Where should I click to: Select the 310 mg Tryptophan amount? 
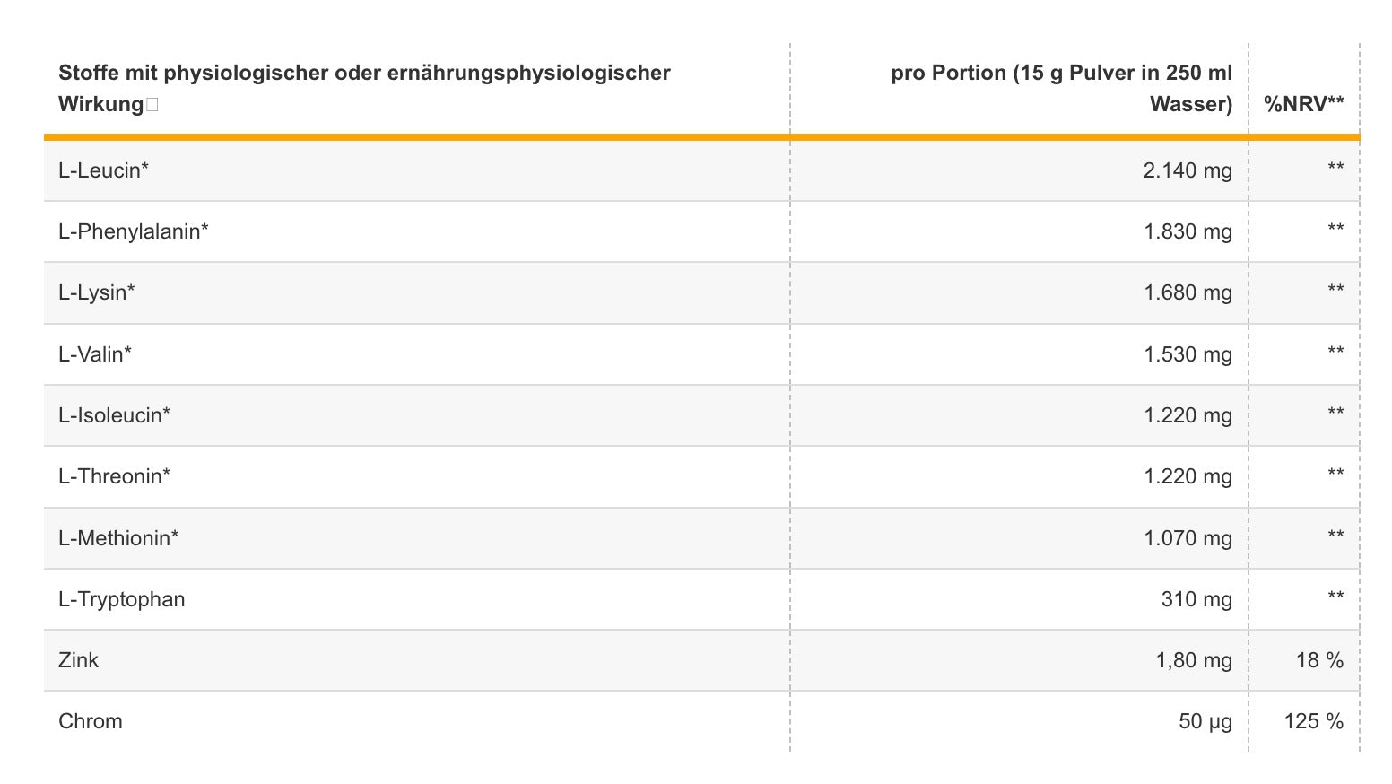1196,599
